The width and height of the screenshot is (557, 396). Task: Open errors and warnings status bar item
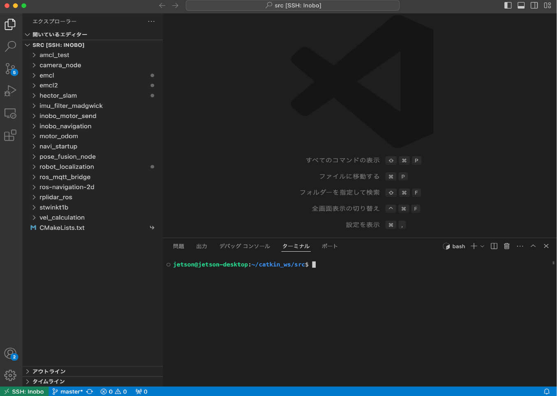(x=113, y=391)
